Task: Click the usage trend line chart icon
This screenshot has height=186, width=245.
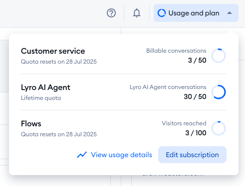Action: pos(82,155)
